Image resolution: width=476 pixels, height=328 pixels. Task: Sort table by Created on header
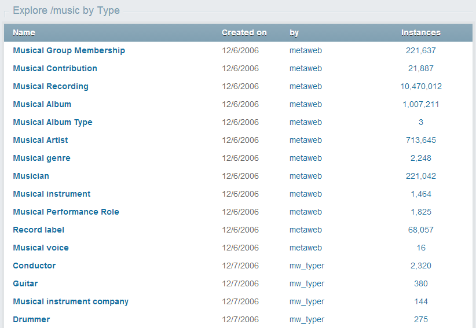coord(244,32)
